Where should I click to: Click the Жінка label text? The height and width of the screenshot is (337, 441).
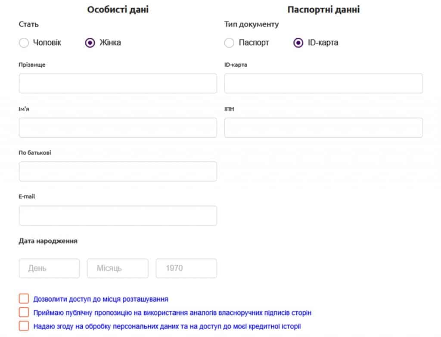click(110, 43)
